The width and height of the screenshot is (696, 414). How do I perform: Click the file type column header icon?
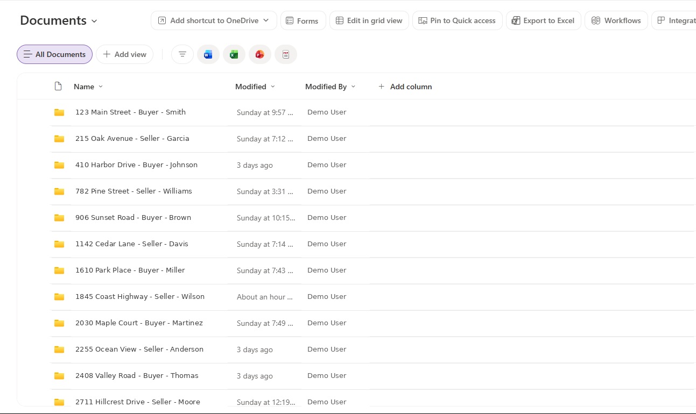[58, 87]
